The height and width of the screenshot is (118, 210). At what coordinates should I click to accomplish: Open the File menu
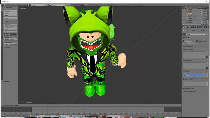[x=8, y=5]
